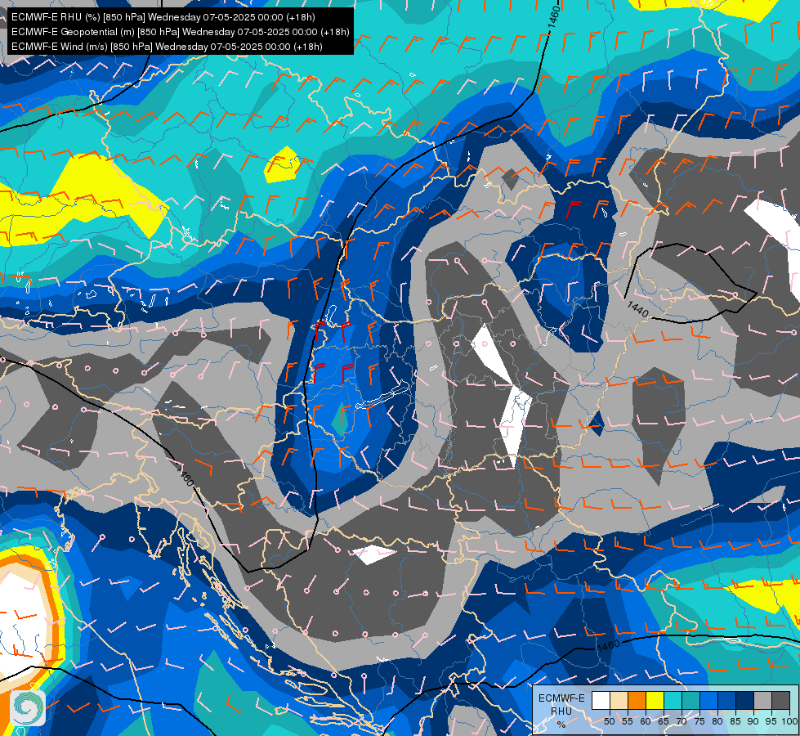This screenshot has width=800, height=736.
Task: Click the legend tick value '100'
Action: pyautogui.click(x=790, y=721)
